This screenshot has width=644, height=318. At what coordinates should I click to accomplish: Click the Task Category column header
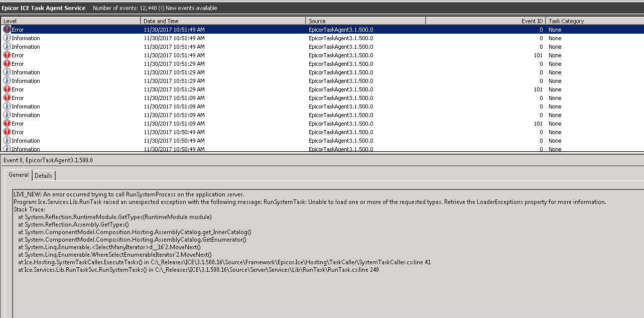(x=595, y=21)
